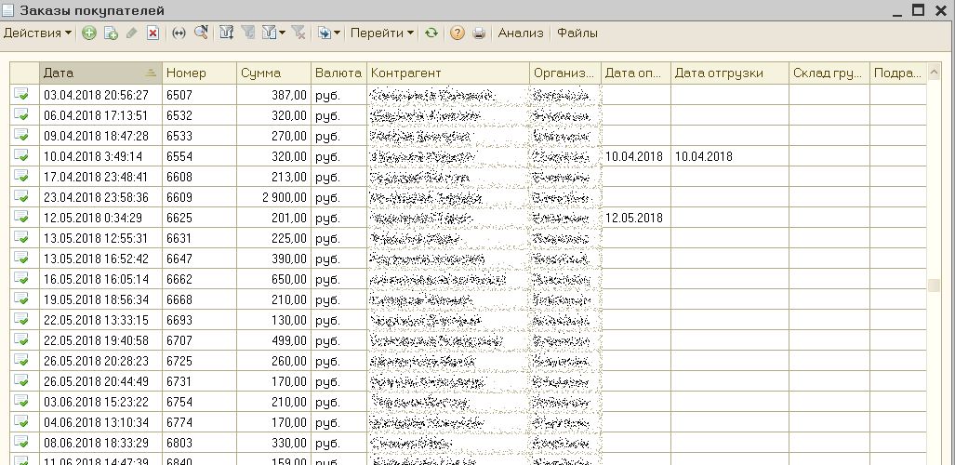The image size is (955, 465).
Task: Click the Файлы button
Action: 577,33
